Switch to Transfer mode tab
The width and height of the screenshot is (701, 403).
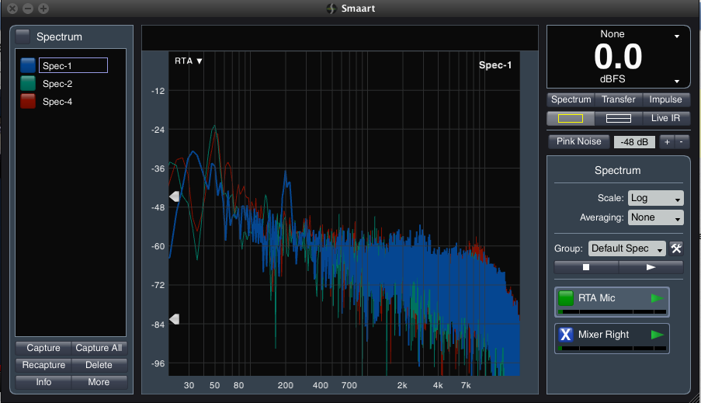pos(618,99)
